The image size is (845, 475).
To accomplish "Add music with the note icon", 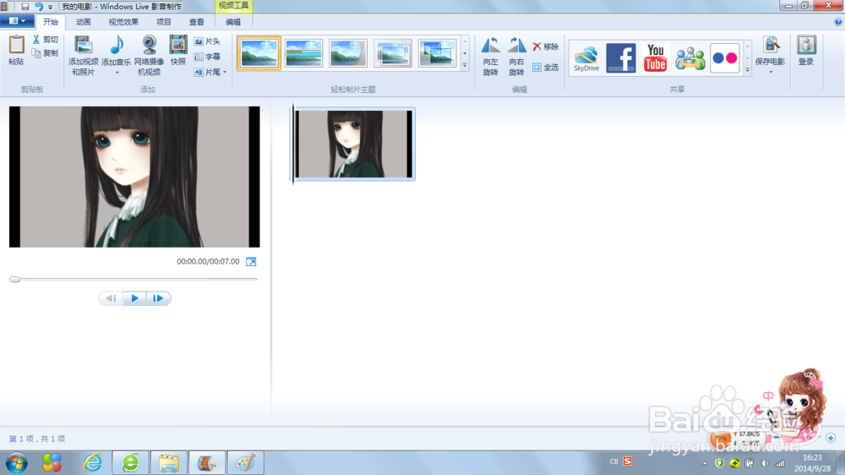I will (x=117, y=46).
